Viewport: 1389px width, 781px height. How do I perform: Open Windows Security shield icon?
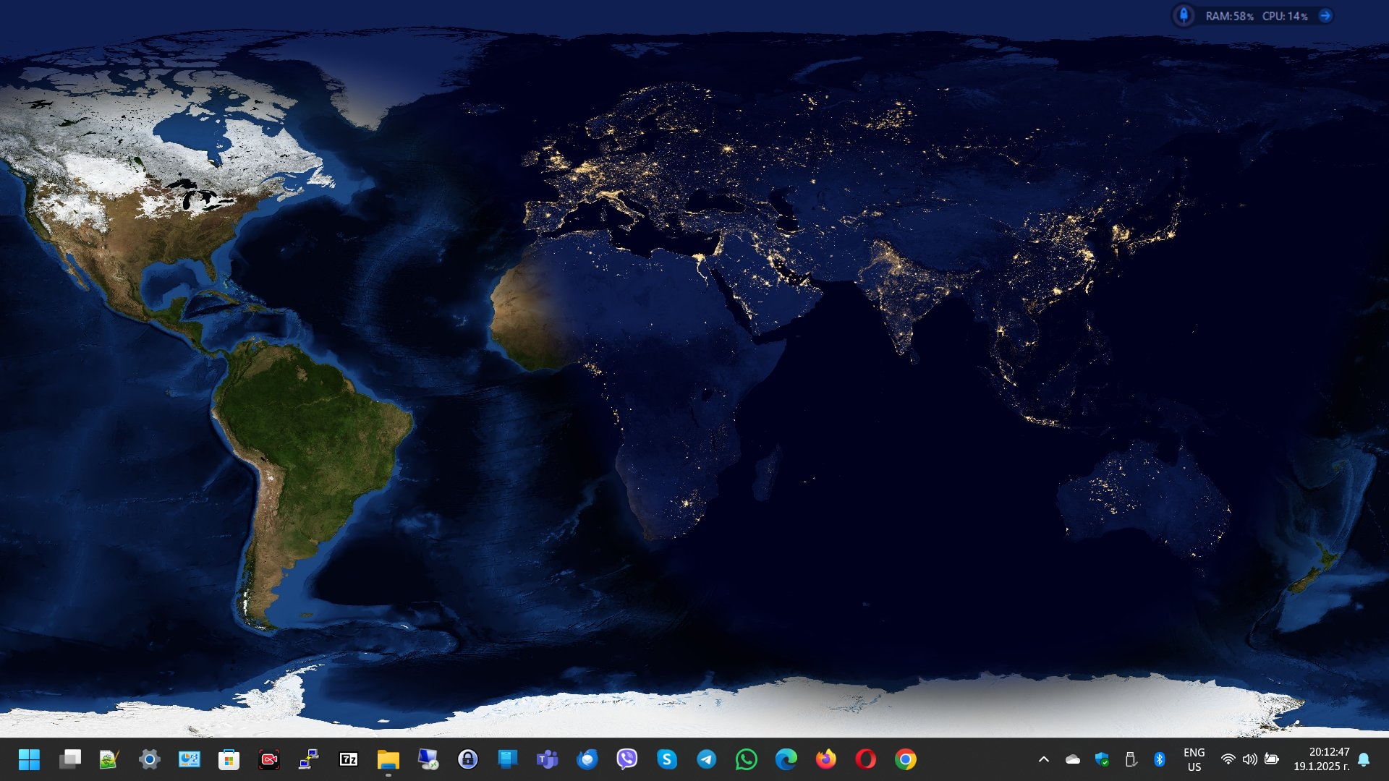tap(1102, 759)
